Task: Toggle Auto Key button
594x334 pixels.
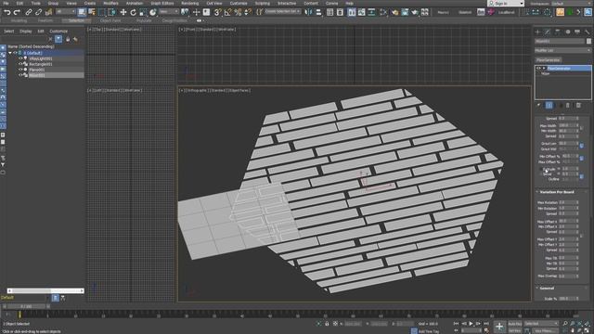Action: coord(514,324)
